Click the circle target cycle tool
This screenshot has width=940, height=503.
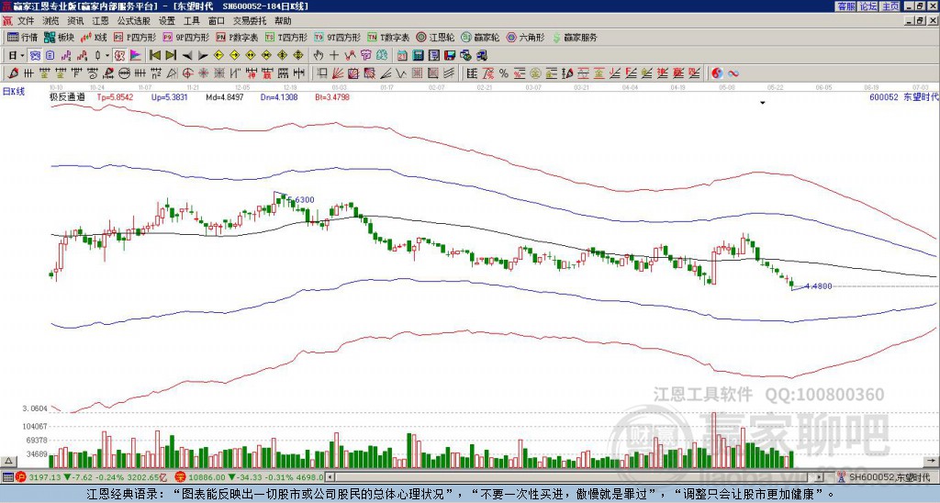point(187,73)
